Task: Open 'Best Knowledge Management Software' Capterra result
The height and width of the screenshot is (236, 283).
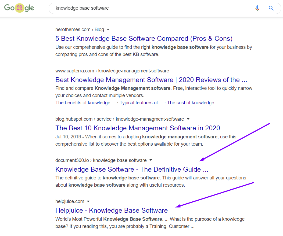Action: tap(151, 80)
